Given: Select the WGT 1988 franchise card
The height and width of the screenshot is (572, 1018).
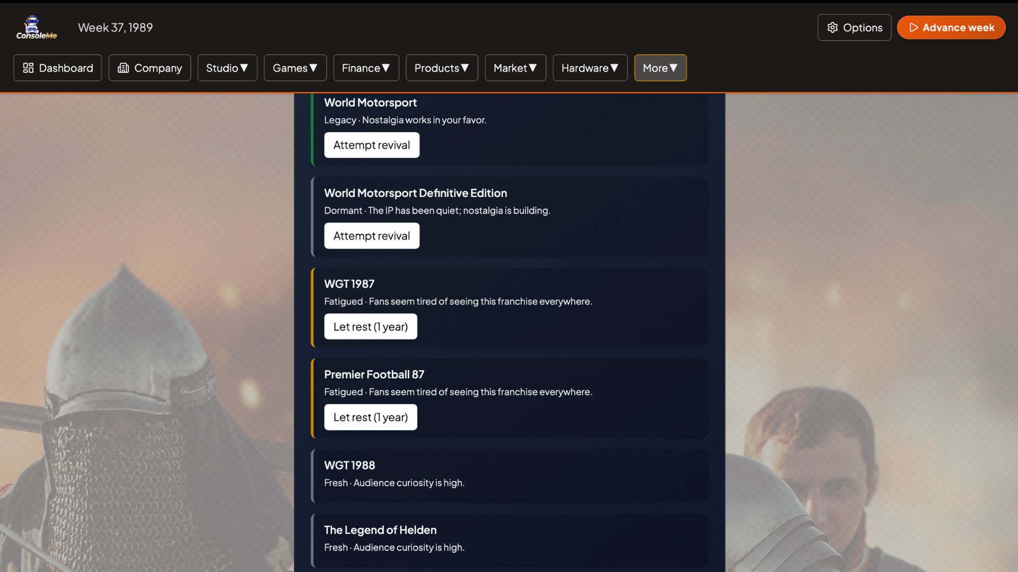Looking at the screenshot, I should click(509, 475).
